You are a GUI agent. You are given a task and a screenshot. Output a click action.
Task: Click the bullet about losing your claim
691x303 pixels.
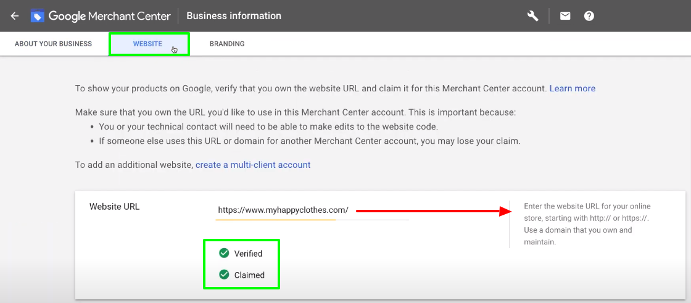coord(310,141)
